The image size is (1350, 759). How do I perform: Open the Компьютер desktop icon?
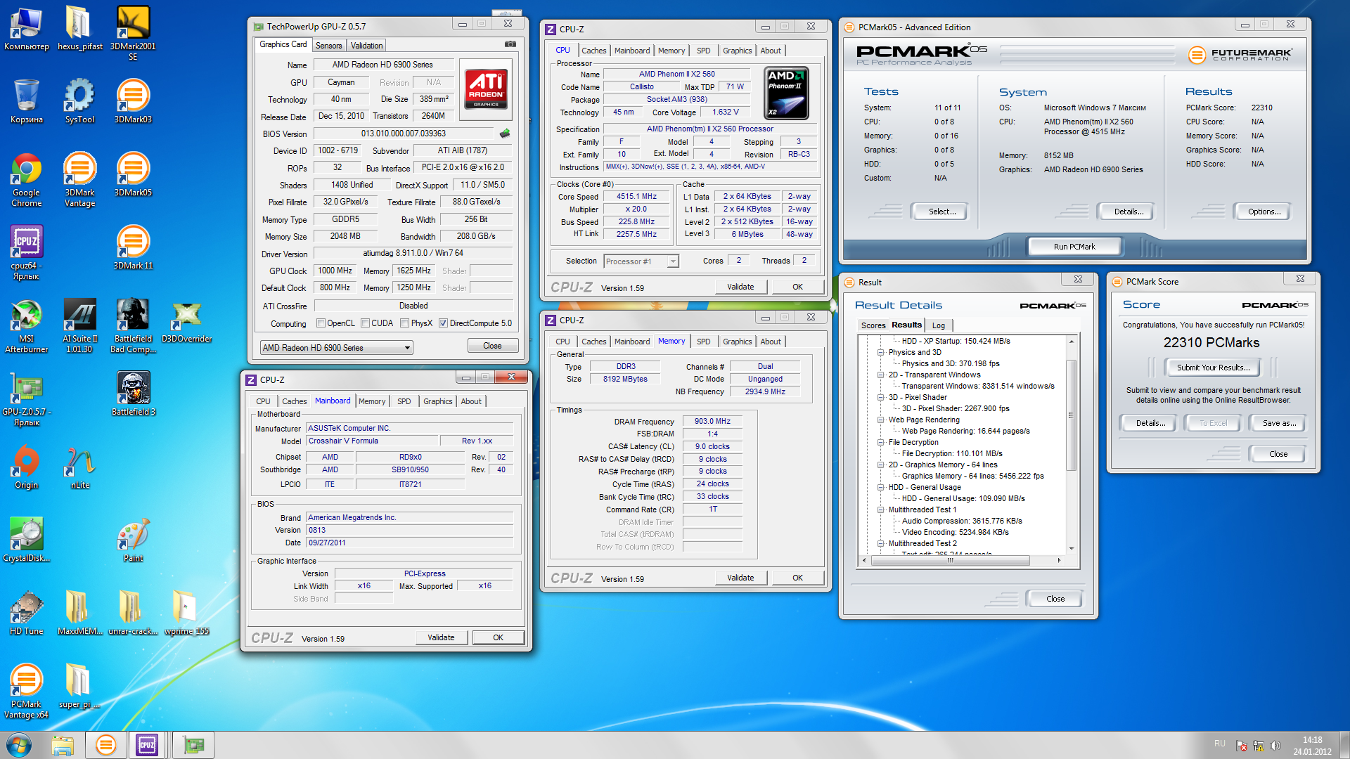point(27,28)
